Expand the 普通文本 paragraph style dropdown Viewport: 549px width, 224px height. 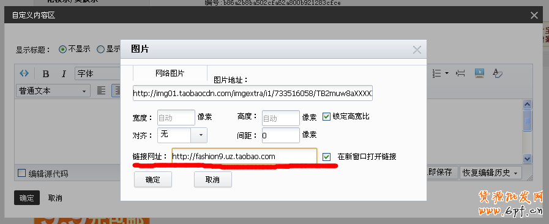(53, 91)
